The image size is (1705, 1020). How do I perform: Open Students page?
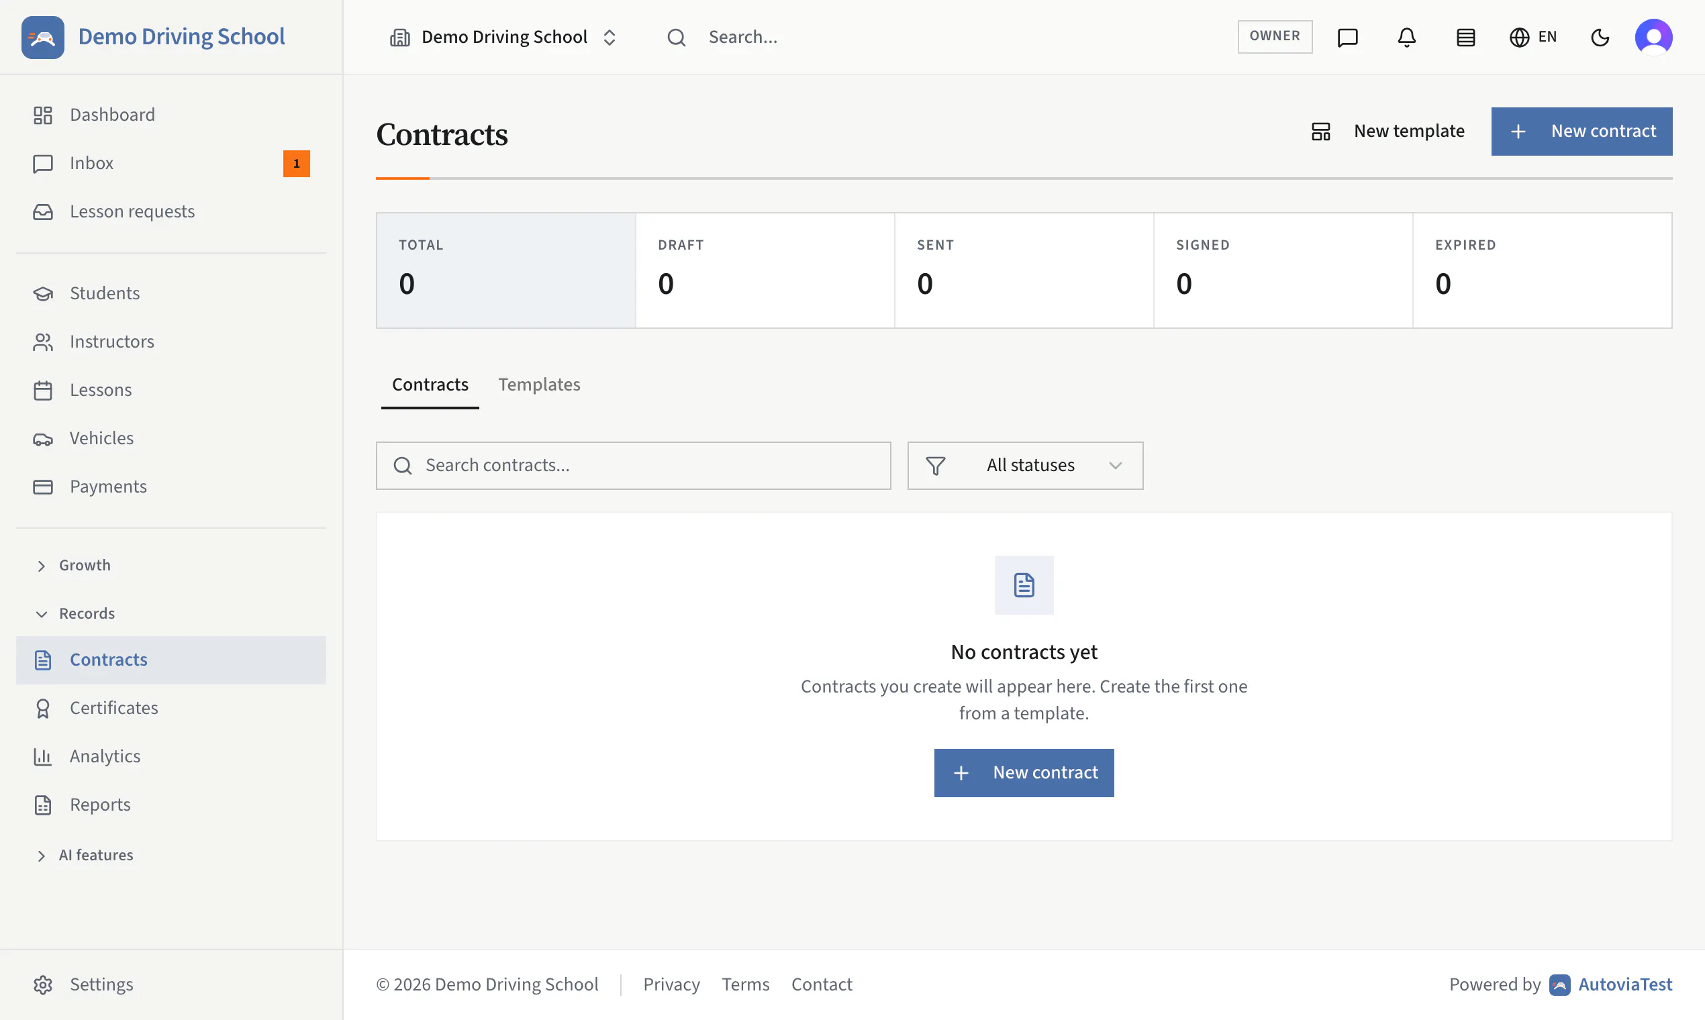tap(170, 293)
